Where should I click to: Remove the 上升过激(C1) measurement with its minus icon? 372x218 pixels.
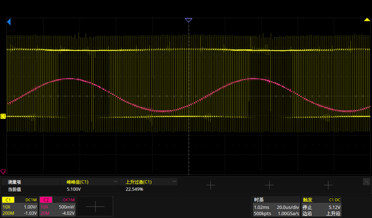(174, 181)
